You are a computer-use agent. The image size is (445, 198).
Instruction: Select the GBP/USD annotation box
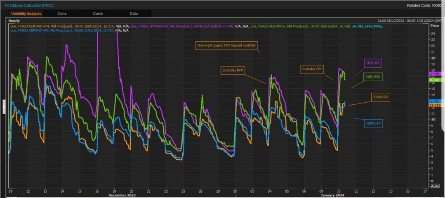point(374,123)
